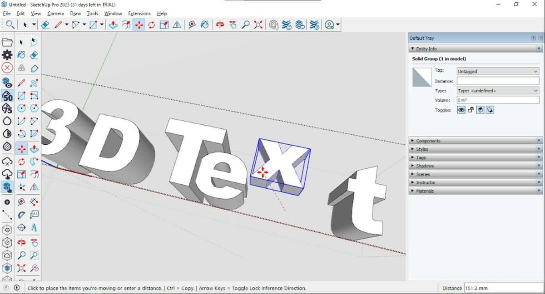Open the View menu
Image resolution: width=545 pixels, height=294 pixels.
coord(36,14)
